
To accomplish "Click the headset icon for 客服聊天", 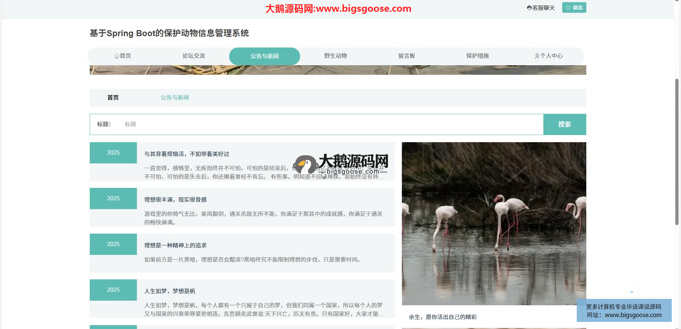I will 529,8.
